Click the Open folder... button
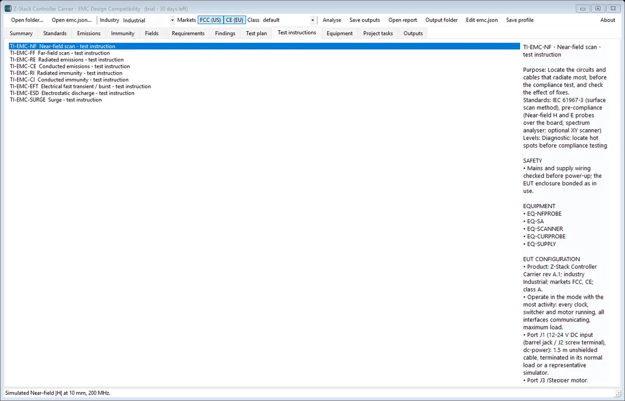625x401 pixels. 27,20
